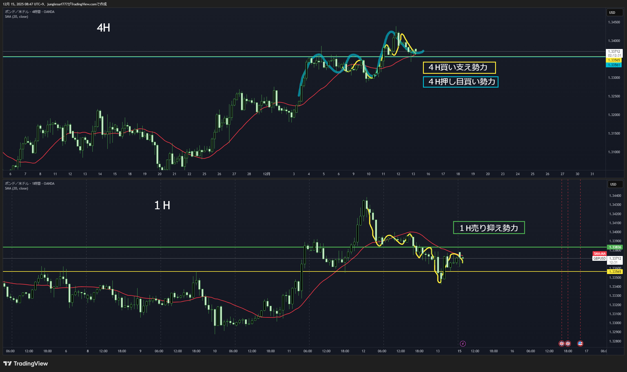
Task: Select the green 1H売り抑え勢力 text box
Action: click(489, 228)
